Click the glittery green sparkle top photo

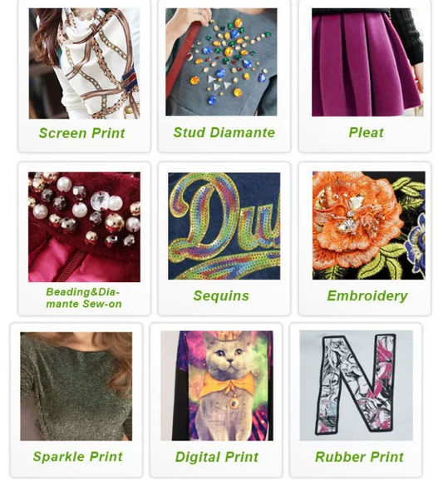(76, 386)
